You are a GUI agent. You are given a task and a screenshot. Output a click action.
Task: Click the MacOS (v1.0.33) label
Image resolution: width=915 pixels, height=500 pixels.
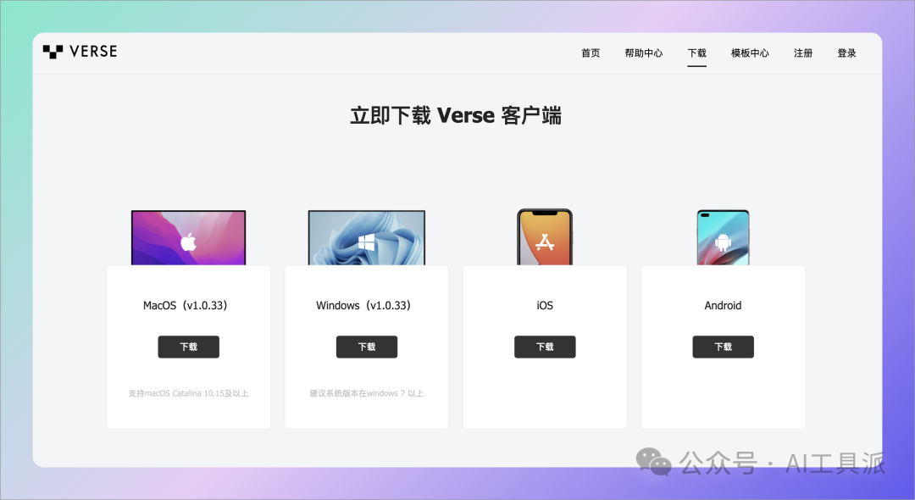click(186, 305)
